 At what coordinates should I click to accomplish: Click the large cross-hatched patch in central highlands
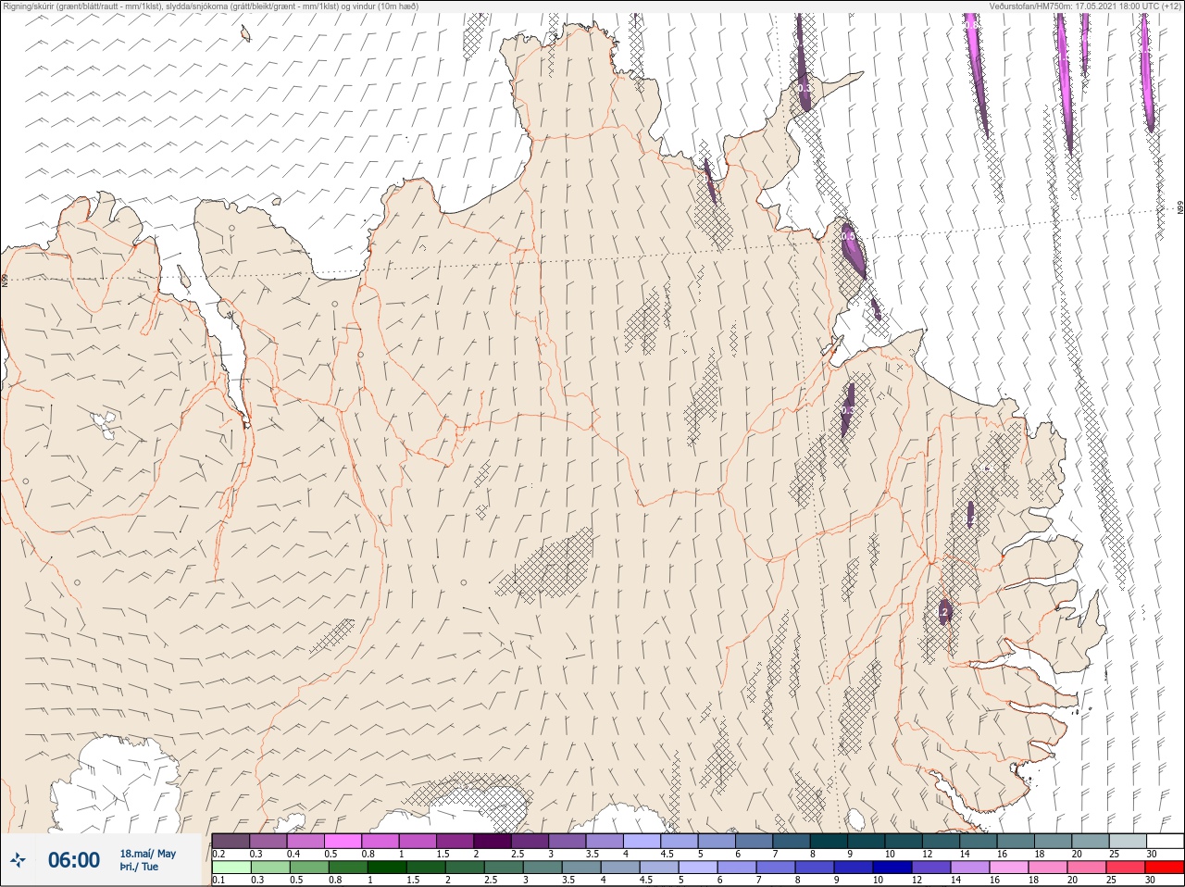(546, 564)
